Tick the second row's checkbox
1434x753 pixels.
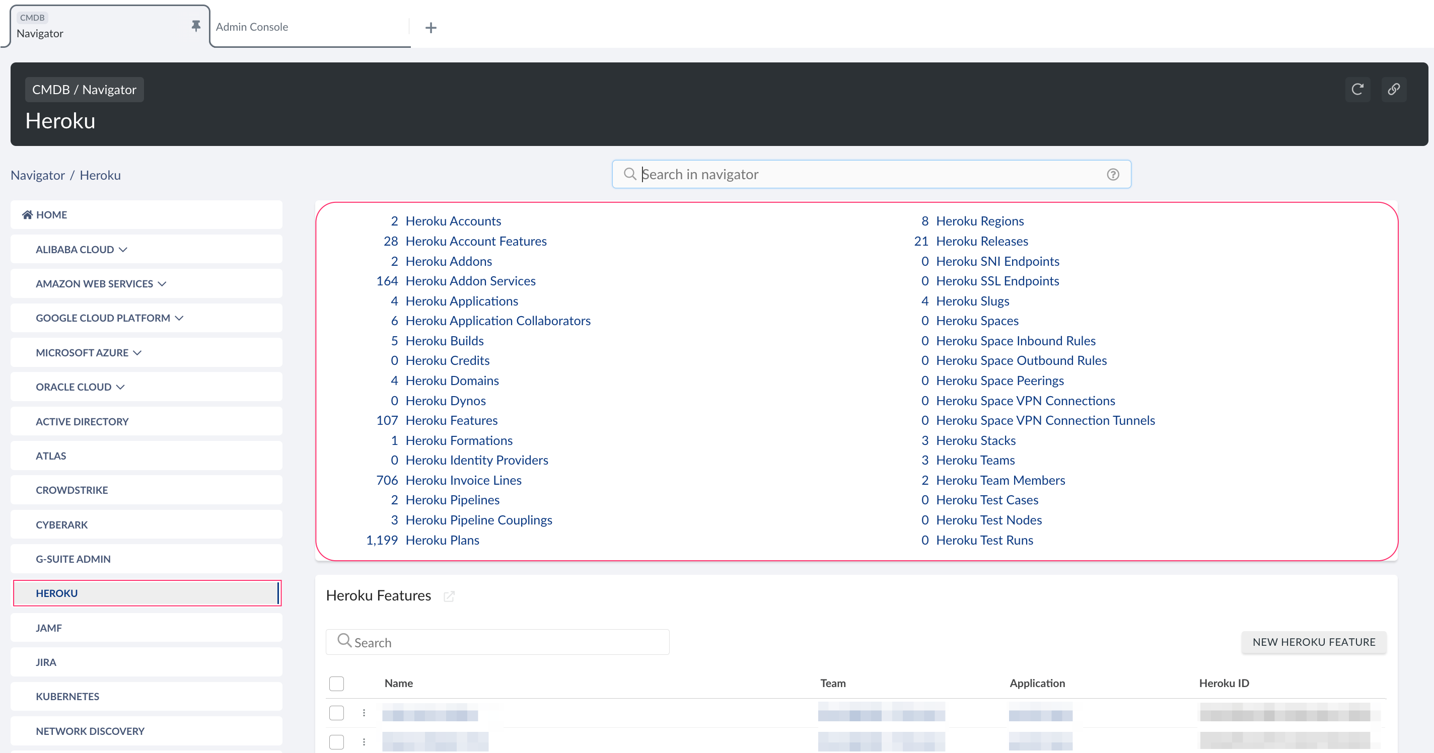click(x=337, y=742)
